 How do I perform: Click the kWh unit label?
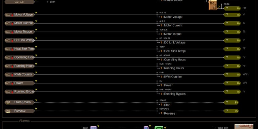245,74
